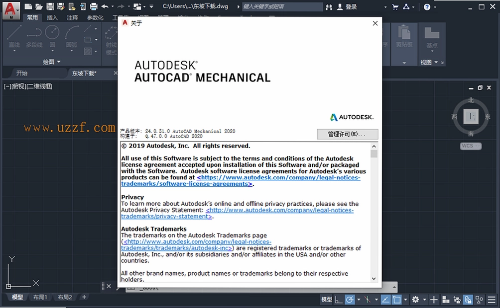Select the 多段线 polyline tool
Viewport: 500px width, 308px height.
tap(34, 37)
